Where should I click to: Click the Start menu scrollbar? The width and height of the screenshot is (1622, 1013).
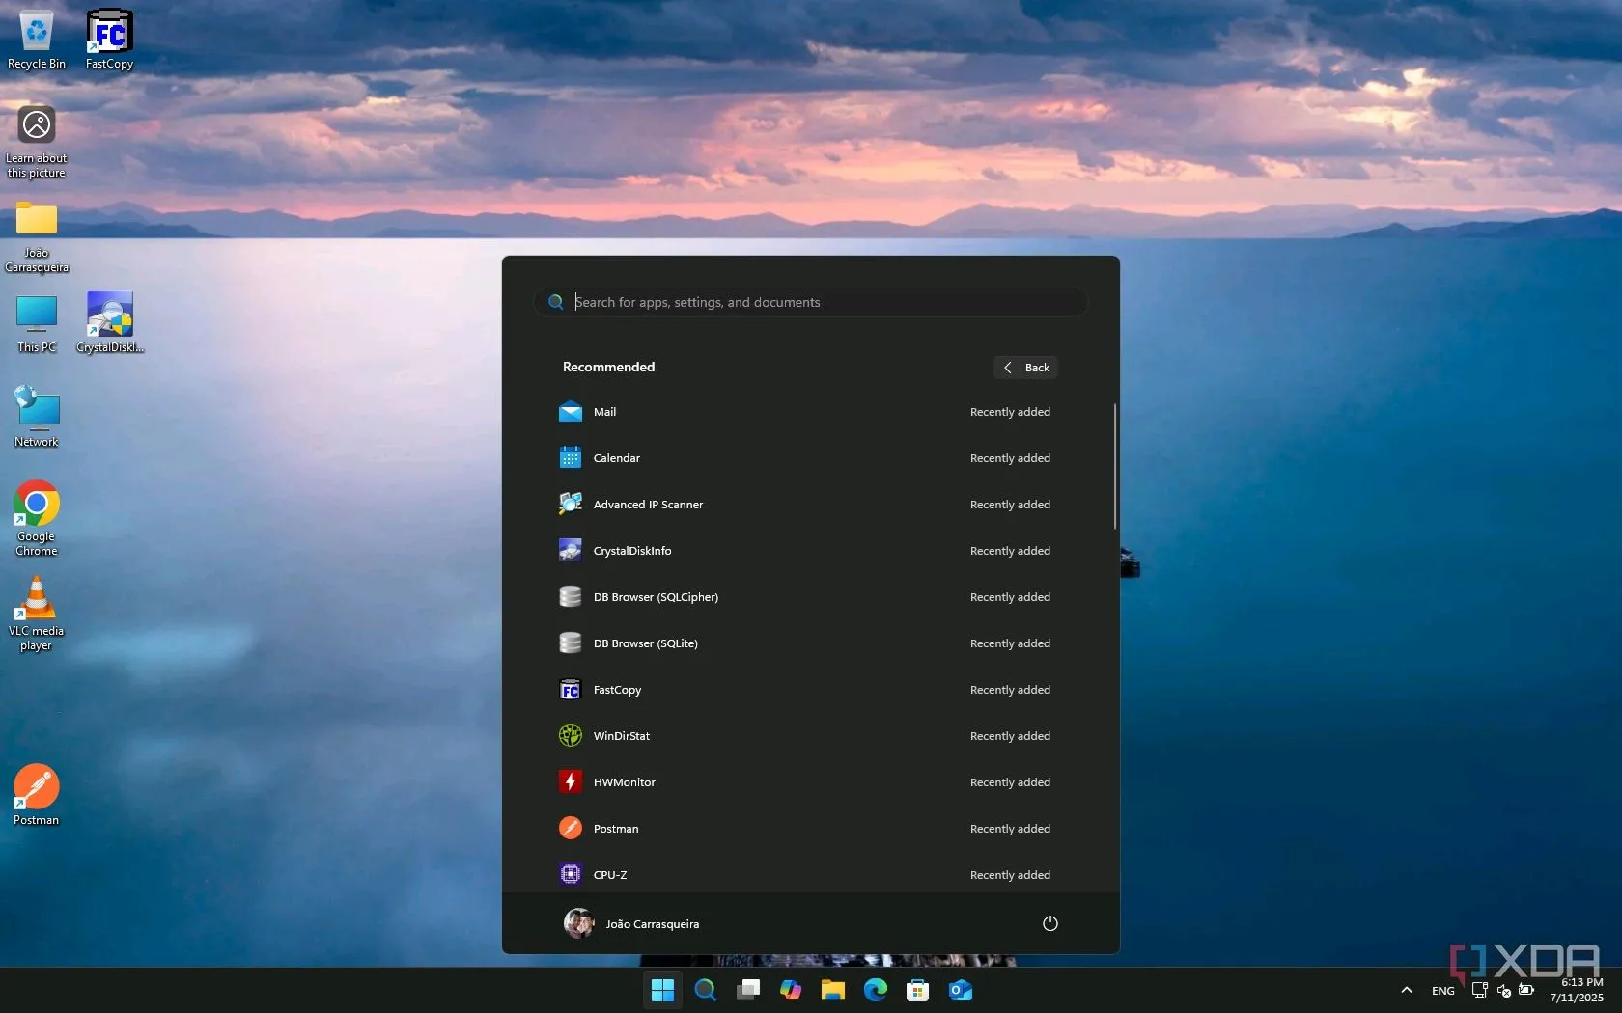[x=1114, y=467]
